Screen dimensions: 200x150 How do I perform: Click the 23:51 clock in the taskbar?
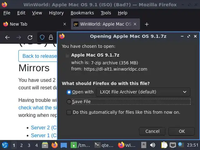pos(192,145)
